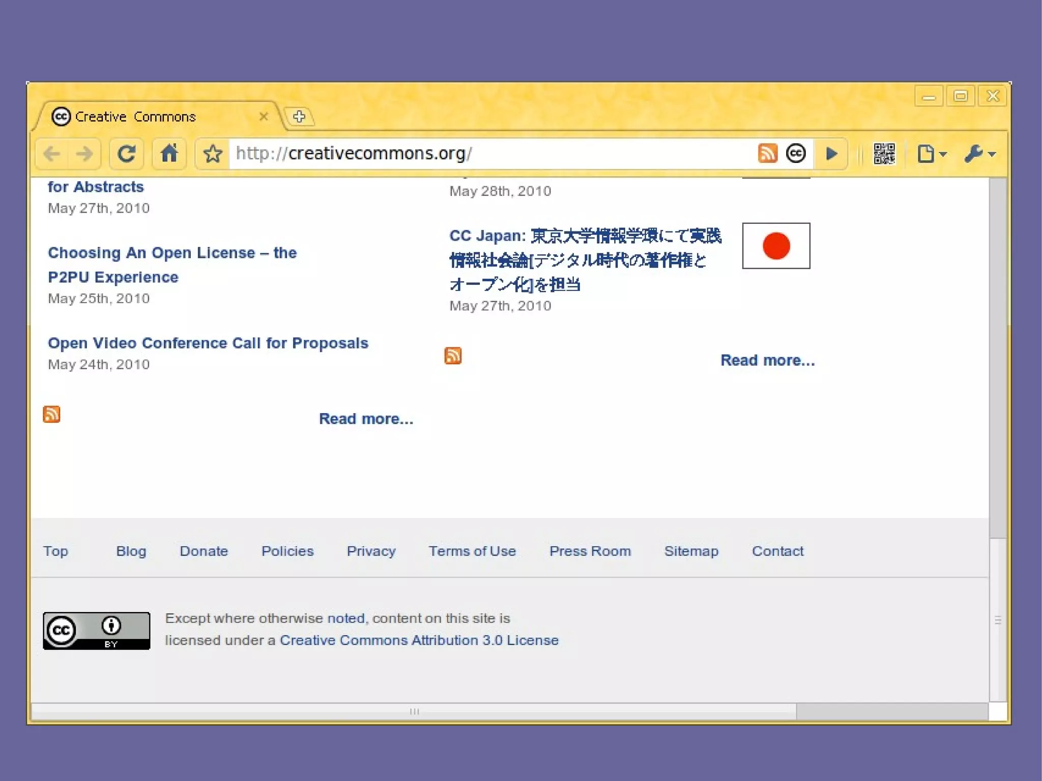This screenshot has height=781, width=1042.
Task: Open a new tab with plus button
Action: (x=299, y=117)
